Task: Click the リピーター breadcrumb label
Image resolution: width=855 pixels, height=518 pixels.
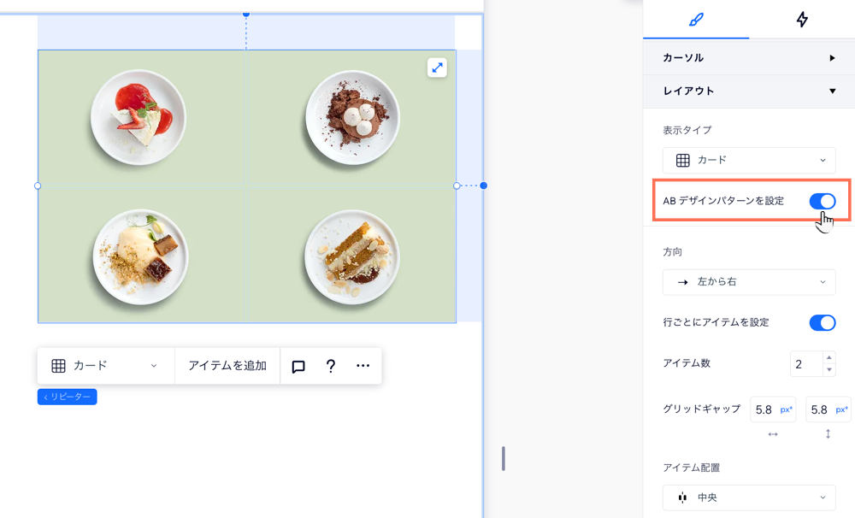Action: click(x=67, y=397)
